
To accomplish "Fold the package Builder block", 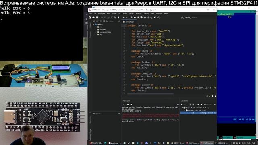I will [x=126, y=62].
